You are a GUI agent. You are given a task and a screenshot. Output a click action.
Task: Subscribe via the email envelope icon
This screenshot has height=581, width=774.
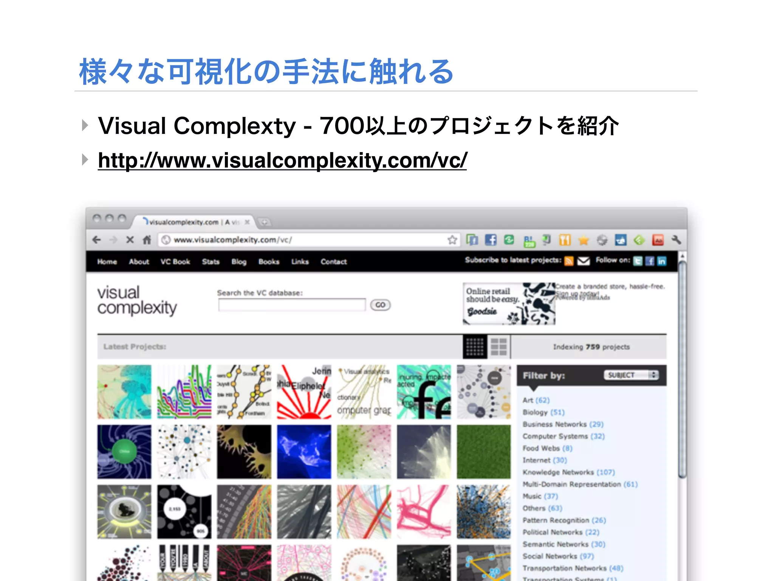click(x=584, y=261)
